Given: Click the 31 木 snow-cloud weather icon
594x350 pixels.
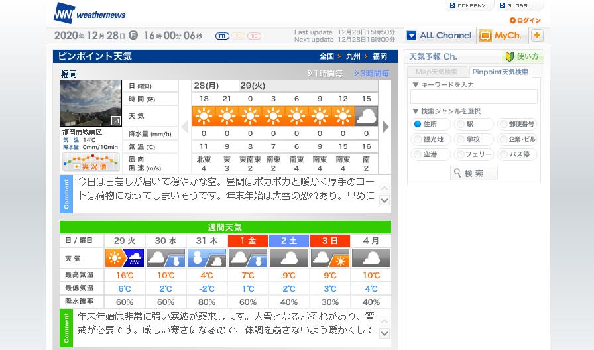Looking at the screenshot, I should [207, 259].
